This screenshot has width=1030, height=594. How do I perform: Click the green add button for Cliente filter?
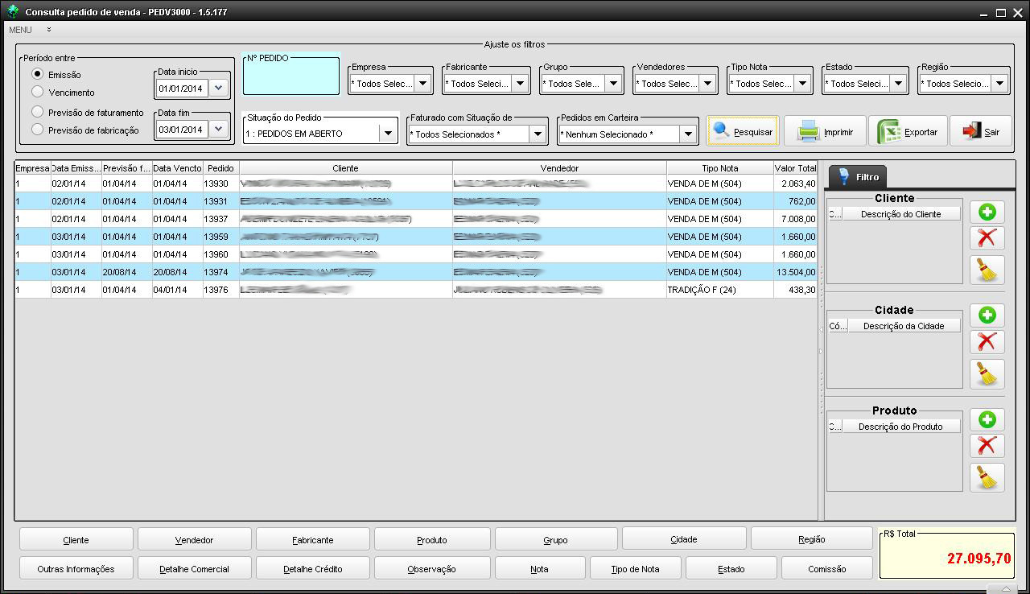tap(987, 212)
